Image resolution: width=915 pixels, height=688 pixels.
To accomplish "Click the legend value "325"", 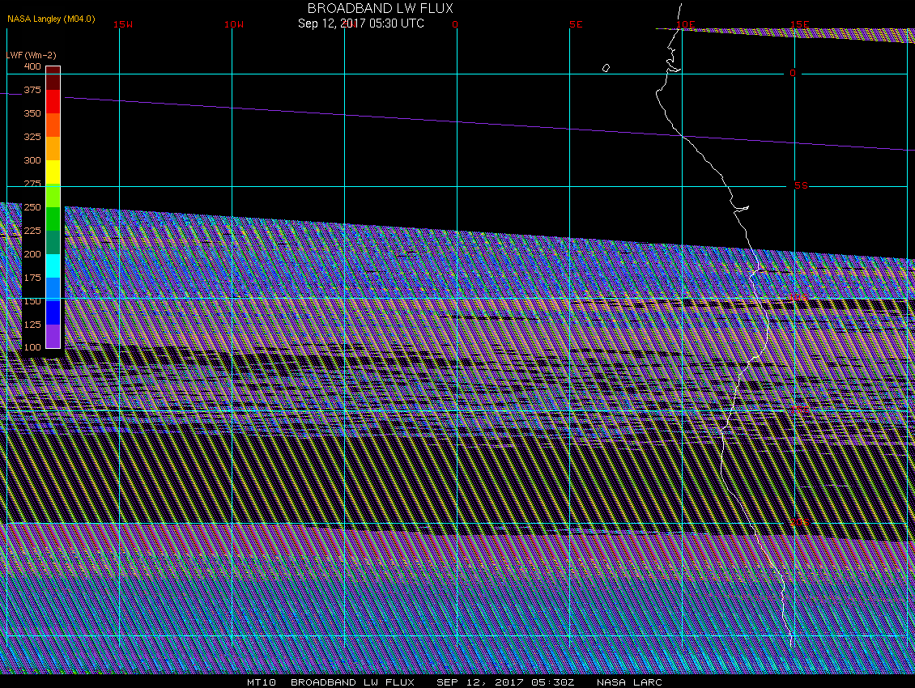I will pyautogui.click(x=32, y=137).
